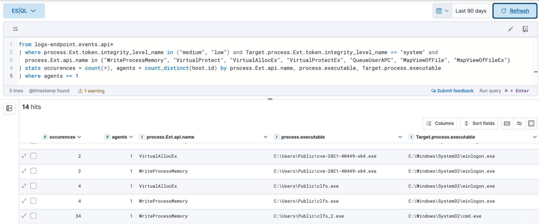Click the minimize editor icon
Viewport: 539px width, 224px height.
(x=511, y=29)
